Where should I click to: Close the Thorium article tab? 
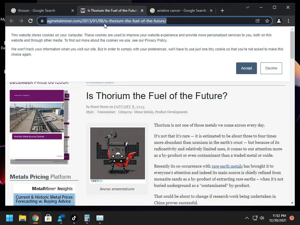pyautogui.click(x=142, y=11)
